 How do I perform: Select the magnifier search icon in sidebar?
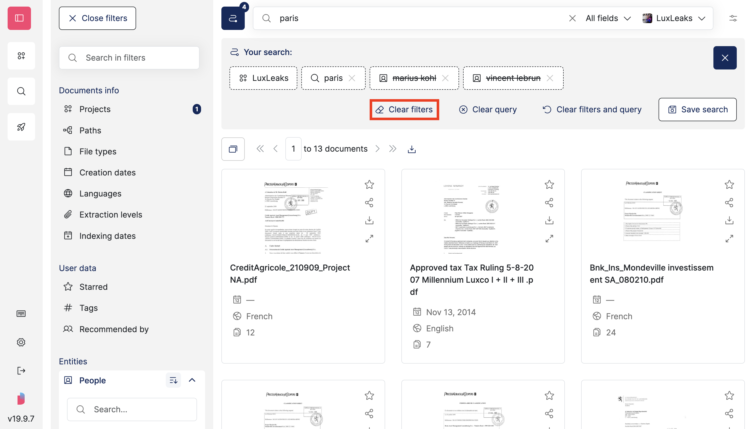tap(21, 91)
